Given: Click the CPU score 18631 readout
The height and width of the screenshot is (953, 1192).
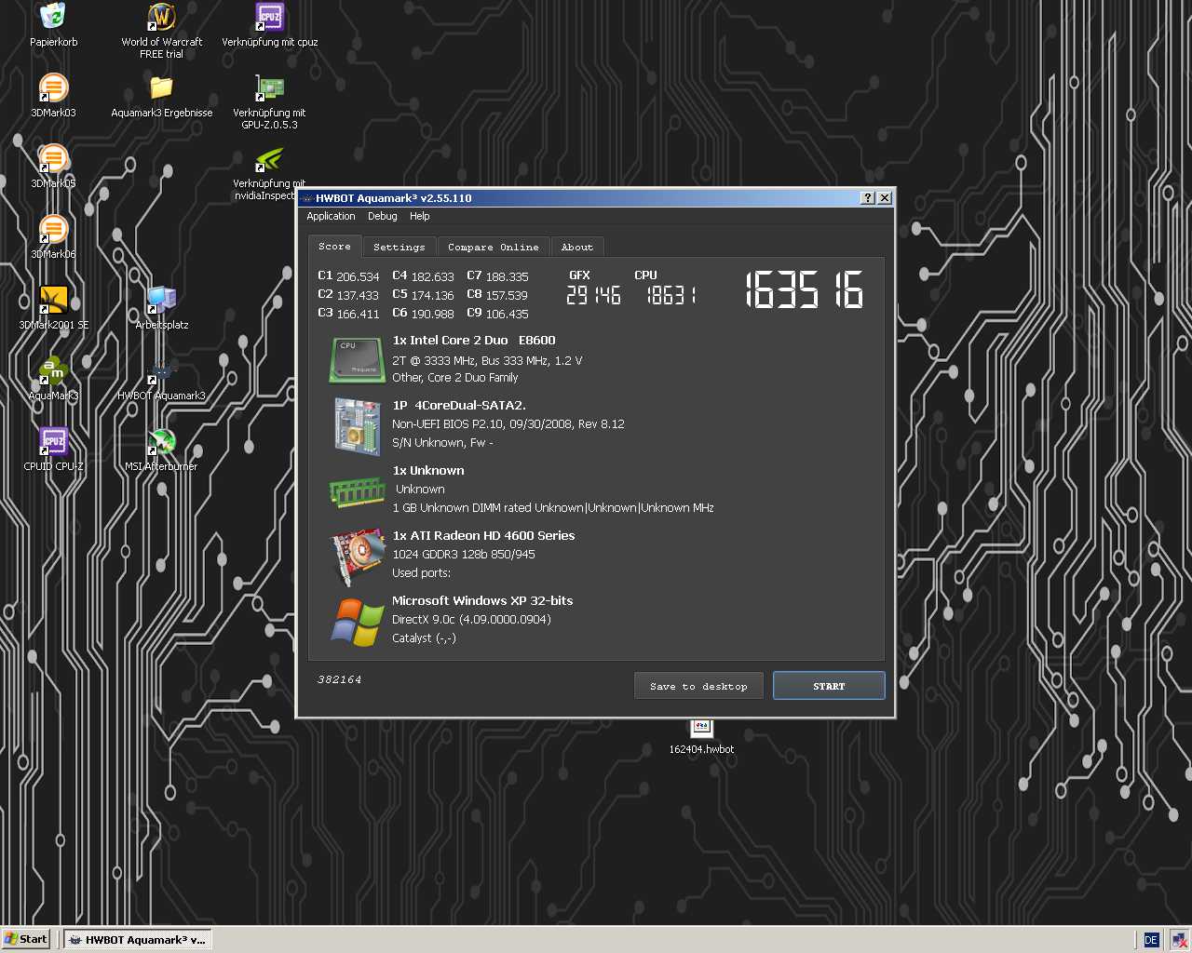Looking at the screenshot, I should (670, 295).
